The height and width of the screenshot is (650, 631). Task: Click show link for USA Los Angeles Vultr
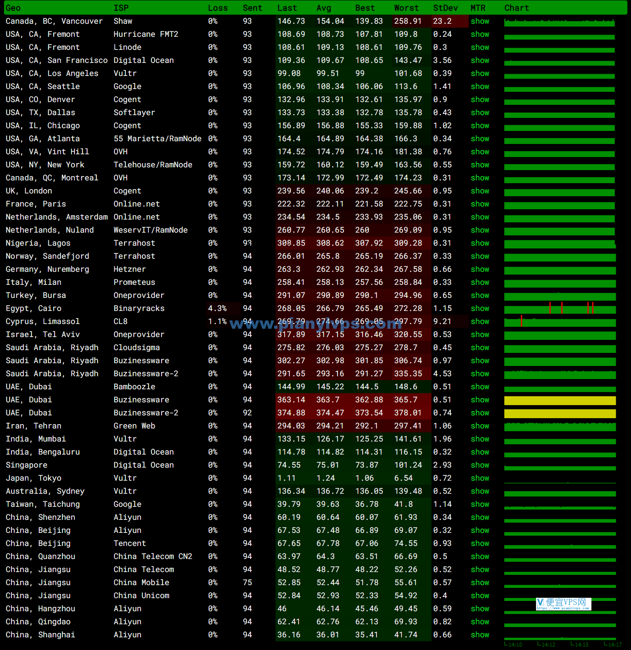480,74
